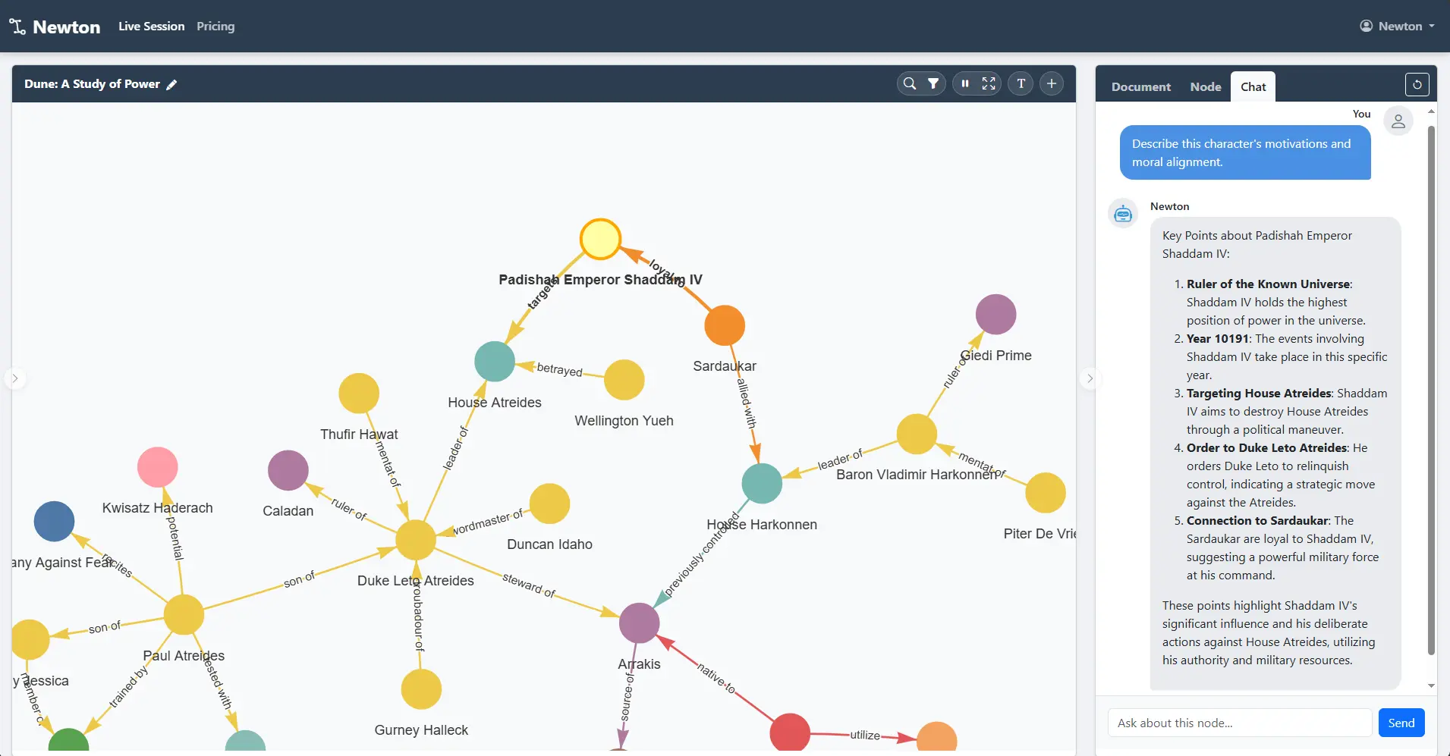The image size is (1450, 756).
Task: Reset the chat with refresh icon
Action: tap(1417, 84)
